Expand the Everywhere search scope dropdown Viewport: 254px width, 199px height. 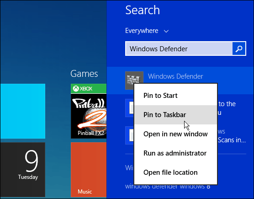[147, 31]
